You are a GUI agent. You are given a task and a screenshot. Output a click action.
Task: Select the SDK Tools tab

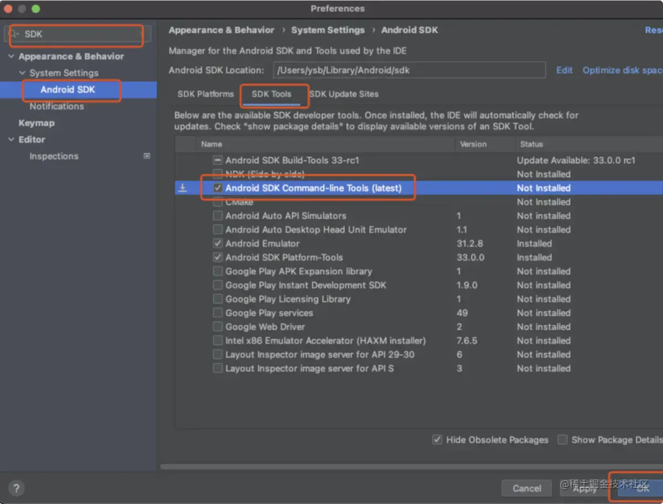(x=271, y=94)
